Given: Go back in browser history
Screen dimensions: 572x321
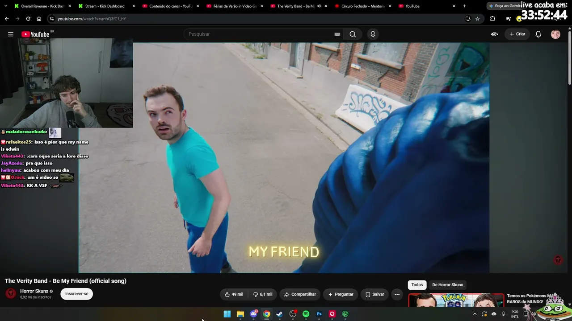Looking at the screenshot, I should tap(7, 19).
